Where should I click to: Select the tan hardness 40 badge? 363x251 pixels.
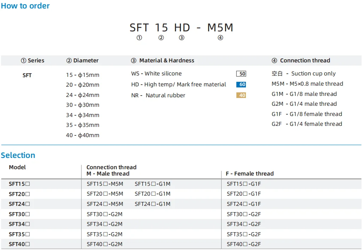(241, 95)
